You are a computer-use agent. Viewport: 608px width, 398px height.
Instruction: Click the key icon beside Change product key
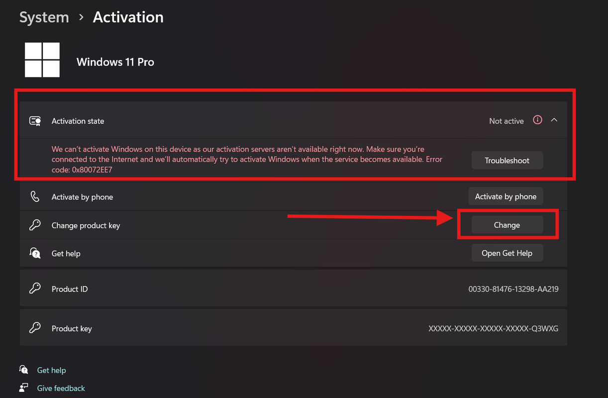point(35,225)
